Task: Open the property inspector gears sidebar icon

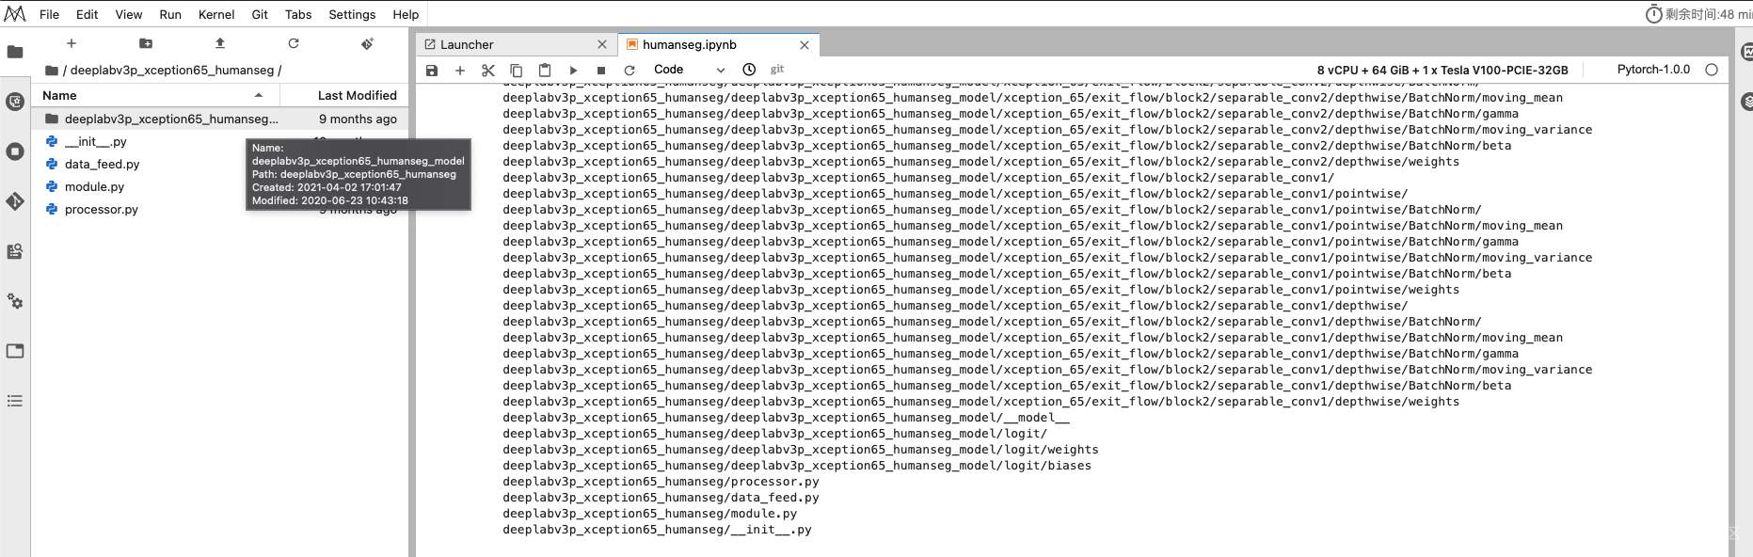Action: 15,301
